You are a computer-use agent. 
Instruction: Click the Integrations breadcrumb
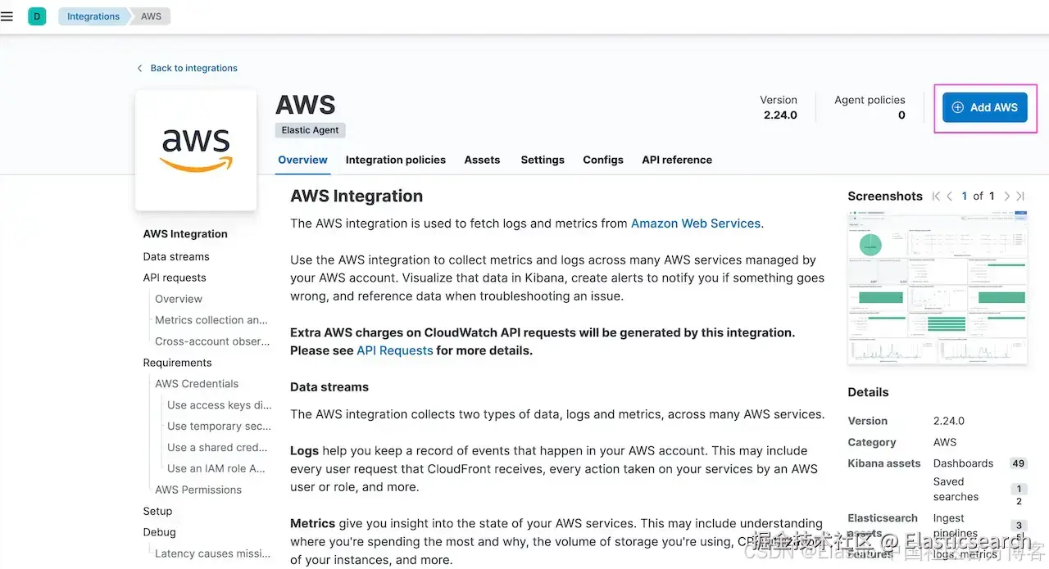click(93, 16)
